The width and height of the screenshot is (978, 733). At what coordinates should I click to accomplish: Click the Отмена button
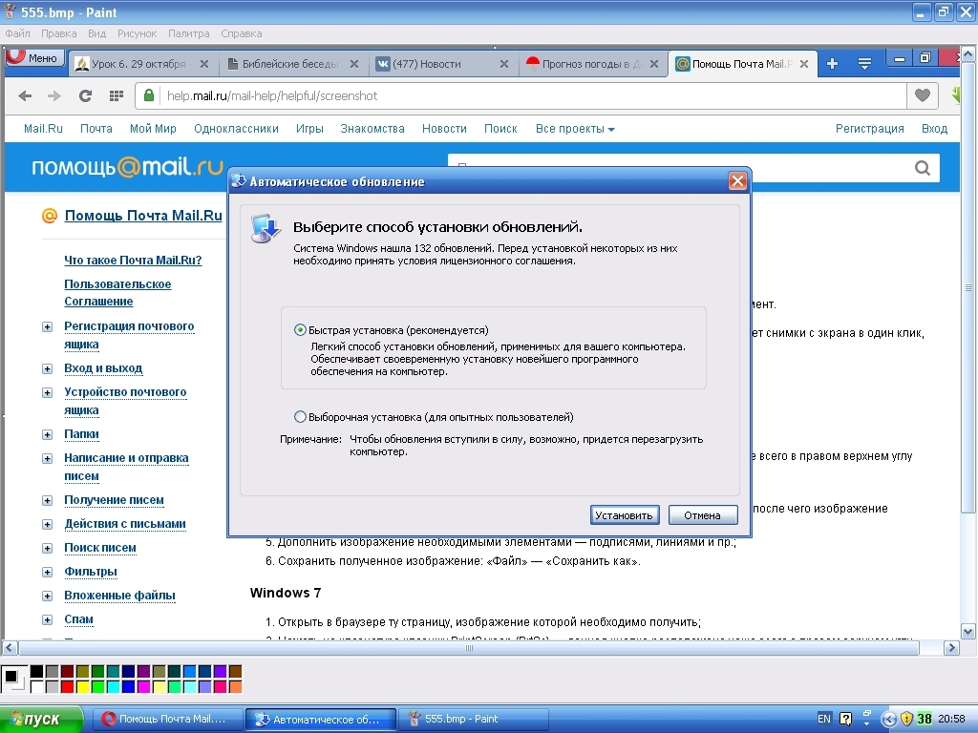coord(702,514)
